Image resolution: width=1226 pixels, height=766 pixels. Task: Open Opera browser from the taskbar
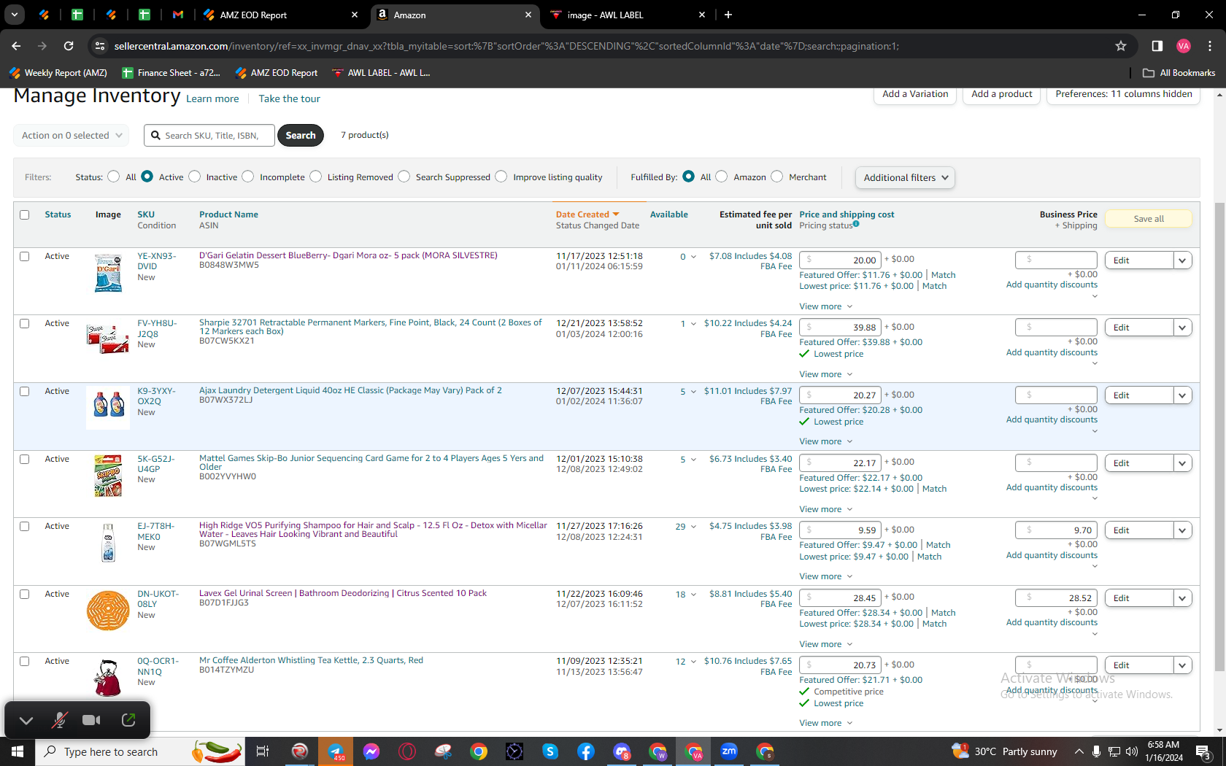coord(407,751)
